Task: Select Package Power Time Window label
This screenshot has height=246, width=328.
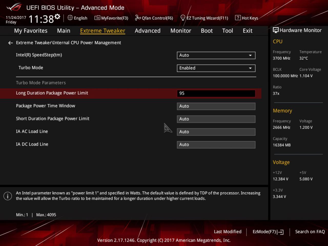Action: pyautogui.click(x=46, y=106)
